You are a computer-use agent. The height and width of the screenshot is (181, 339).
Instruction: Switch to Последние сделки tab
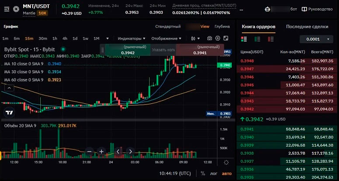point(307,27)
